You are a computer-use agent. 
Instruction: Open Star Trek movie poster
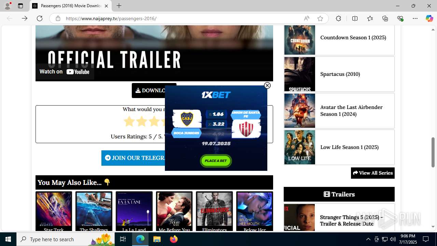pyautogui.click(x=54, y=209)
